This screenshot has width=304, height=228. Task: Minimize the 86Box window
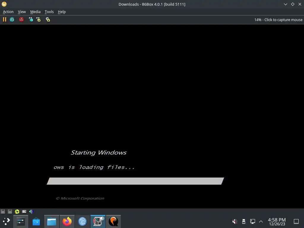(286, 4)
